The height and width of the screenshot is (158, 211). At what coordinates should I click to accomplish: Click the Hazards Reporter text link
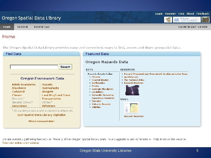click(134, 116)
